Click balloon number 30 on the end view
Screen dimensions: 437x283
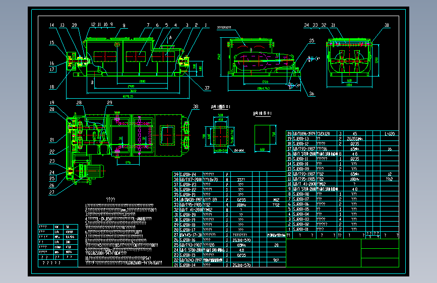pyautogui.click(x=387, y=25)
